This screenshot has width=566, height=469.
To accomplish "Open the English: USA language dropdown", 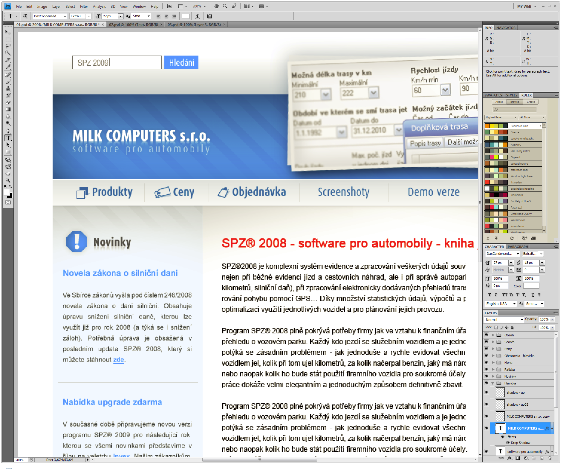I will pyautogui.click(x=501, y=304).
